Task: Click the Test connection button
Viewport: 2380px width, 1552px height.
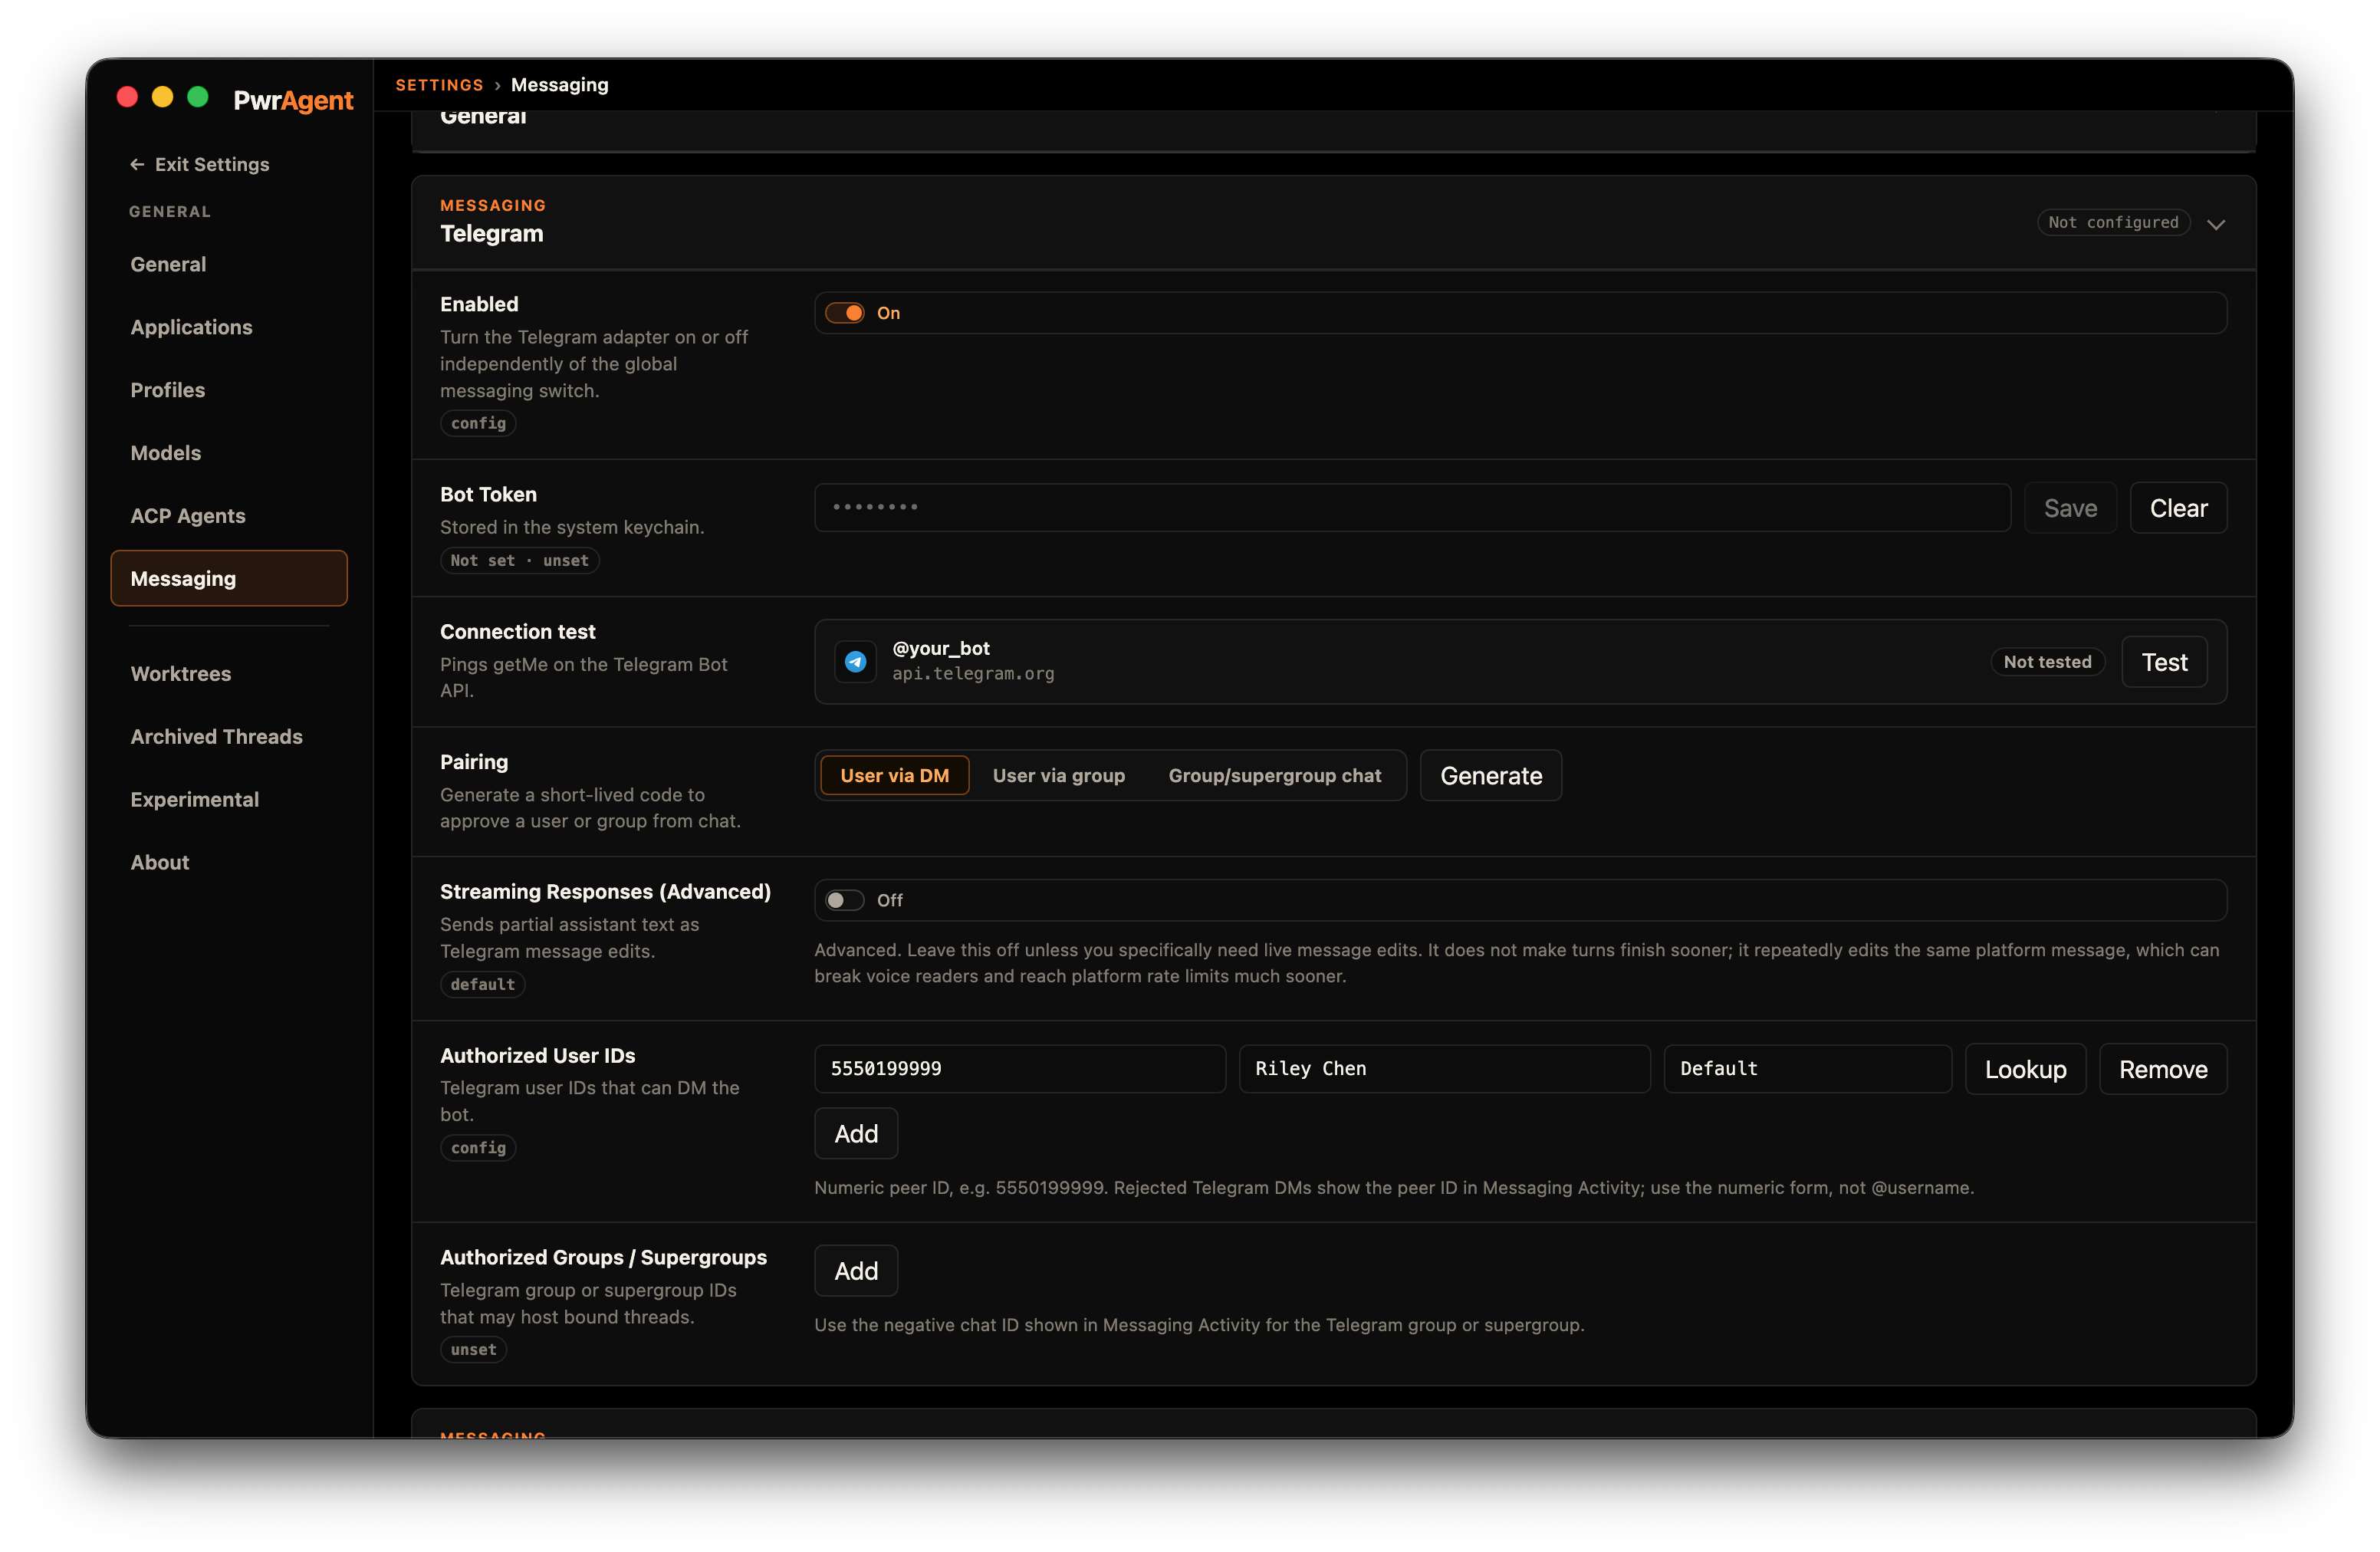Action: [x=2164, y=662]
